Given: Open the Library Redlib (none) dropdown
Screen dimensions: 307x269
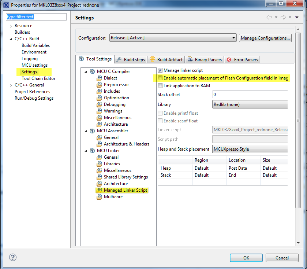Looking at the screenshot, I should click(250, 104).
